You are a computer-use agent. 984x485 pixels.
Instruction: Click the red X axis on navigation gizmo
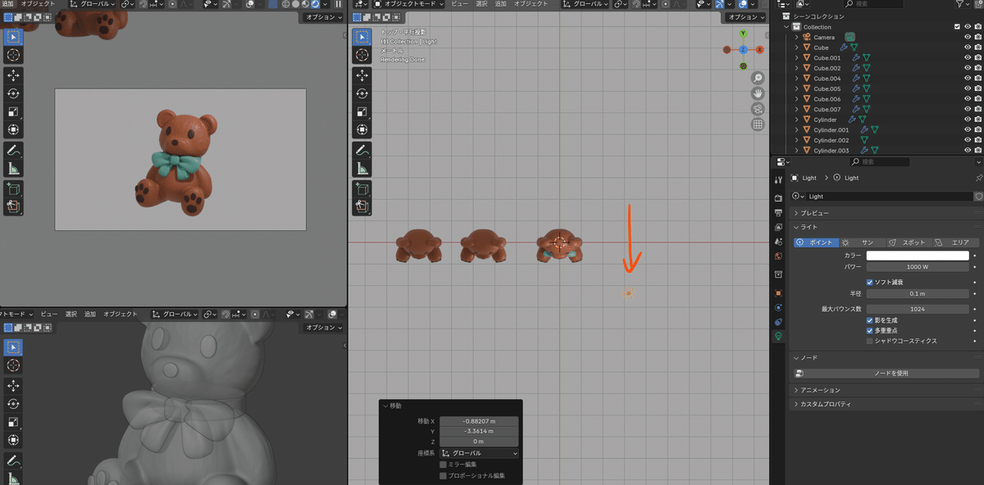pos(759,49)
